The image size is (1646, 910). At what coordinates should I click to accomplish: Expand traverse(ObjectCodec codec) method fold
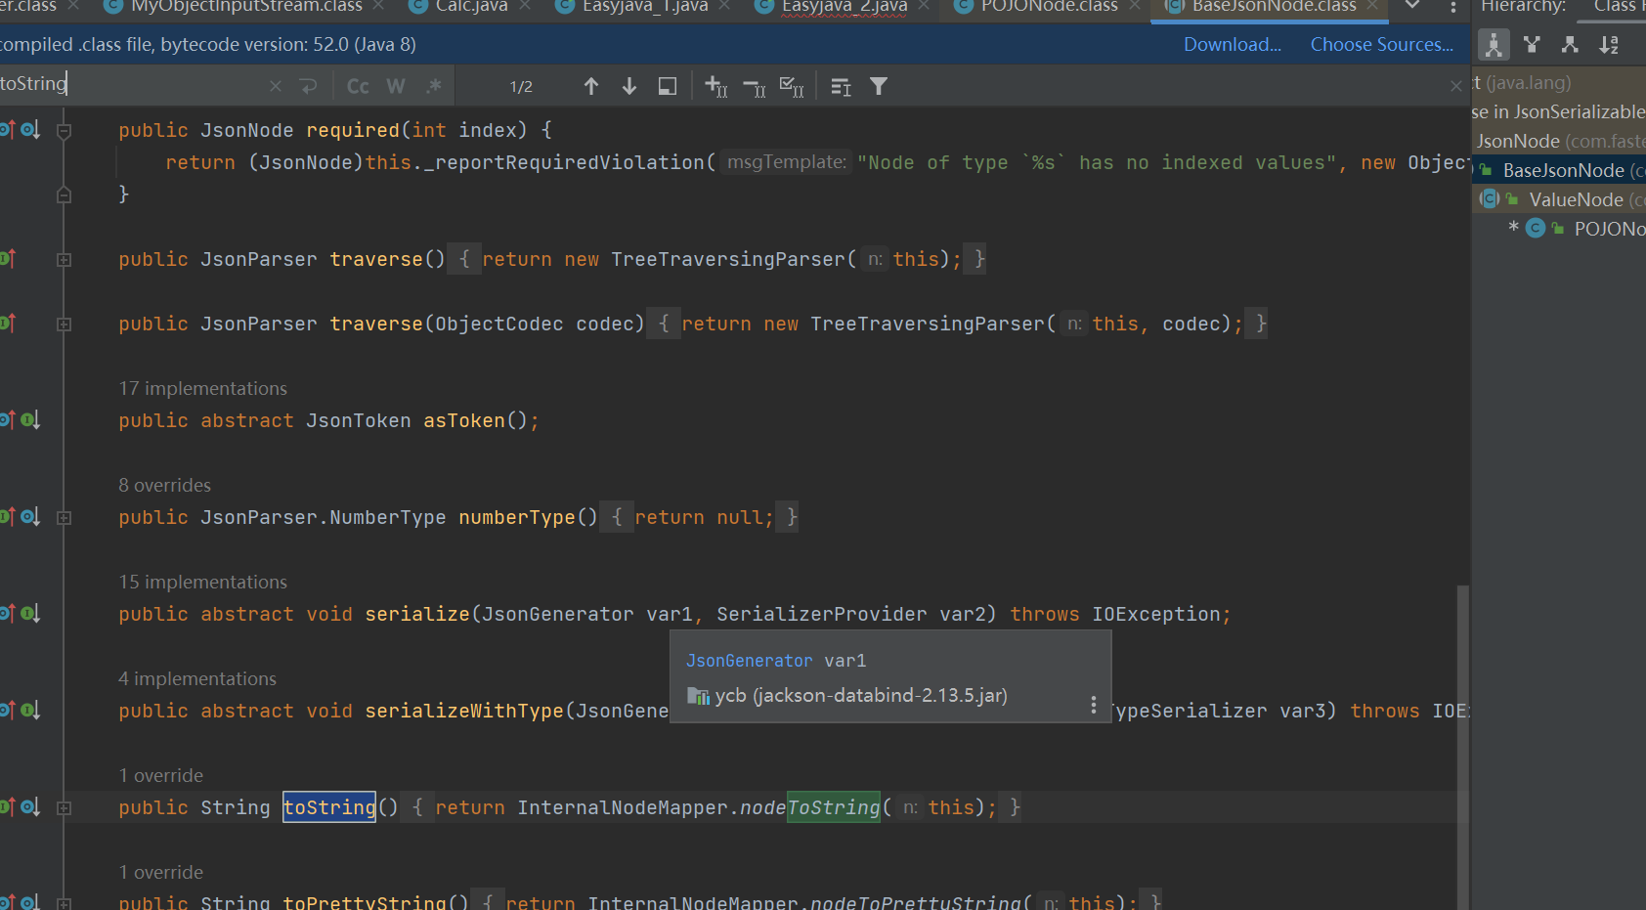64,324
